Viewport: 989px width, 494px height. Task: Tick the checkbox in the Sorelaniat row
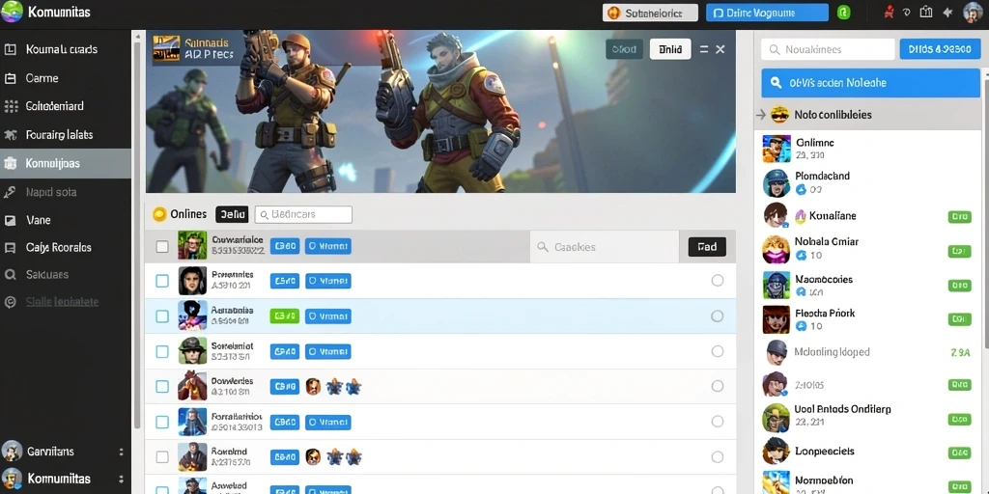coord(162,351)
